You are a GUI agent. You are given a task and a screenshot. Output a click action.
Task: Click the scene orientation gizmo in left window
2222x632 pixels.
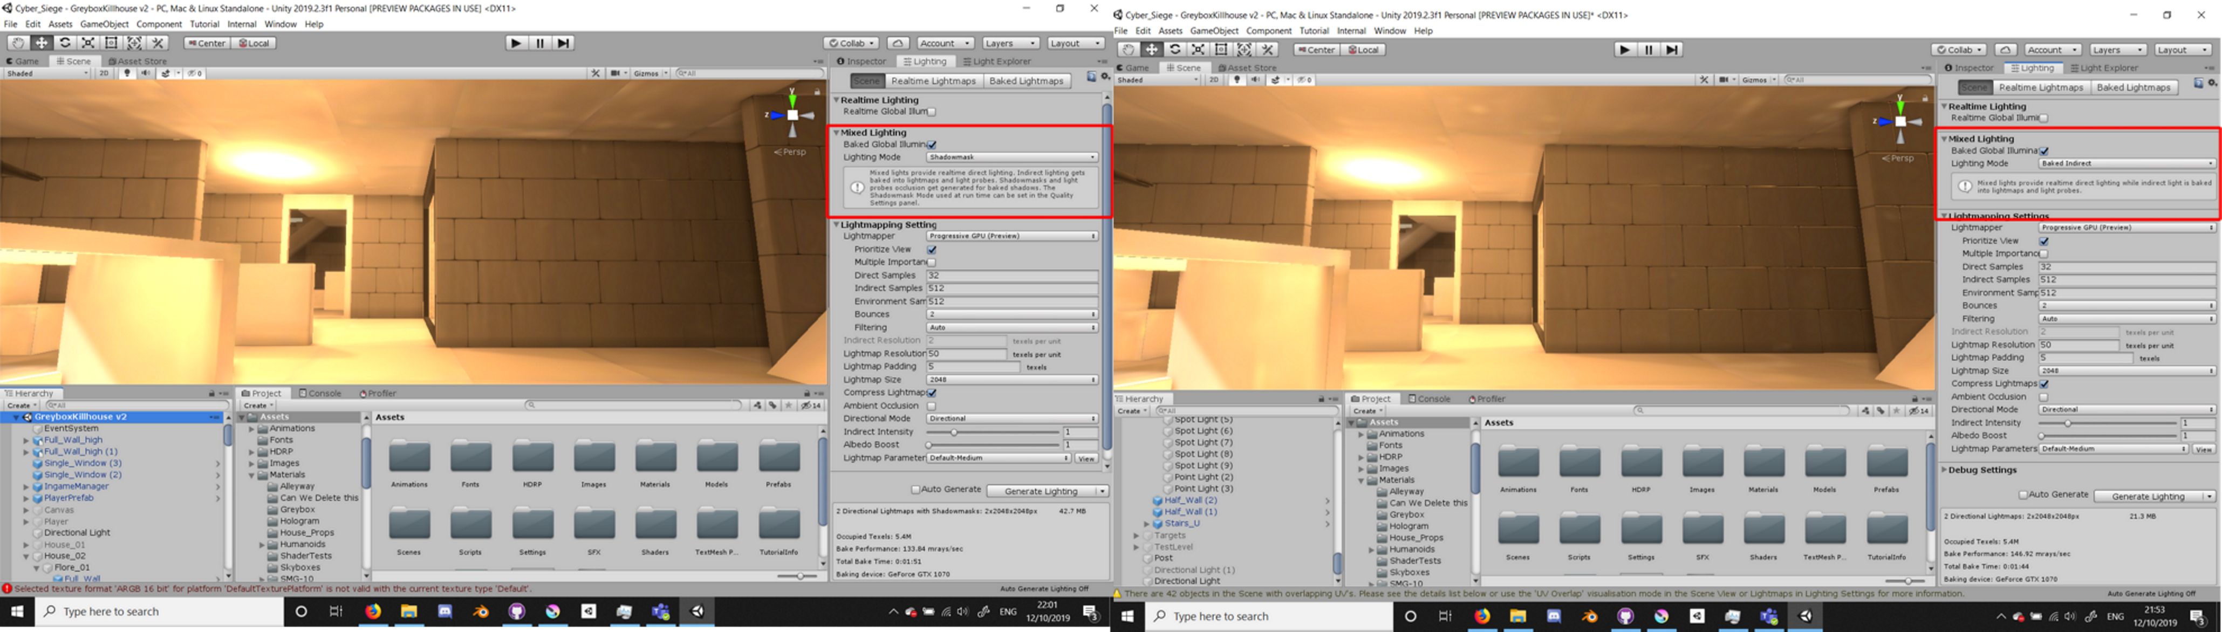coord(792,115)
